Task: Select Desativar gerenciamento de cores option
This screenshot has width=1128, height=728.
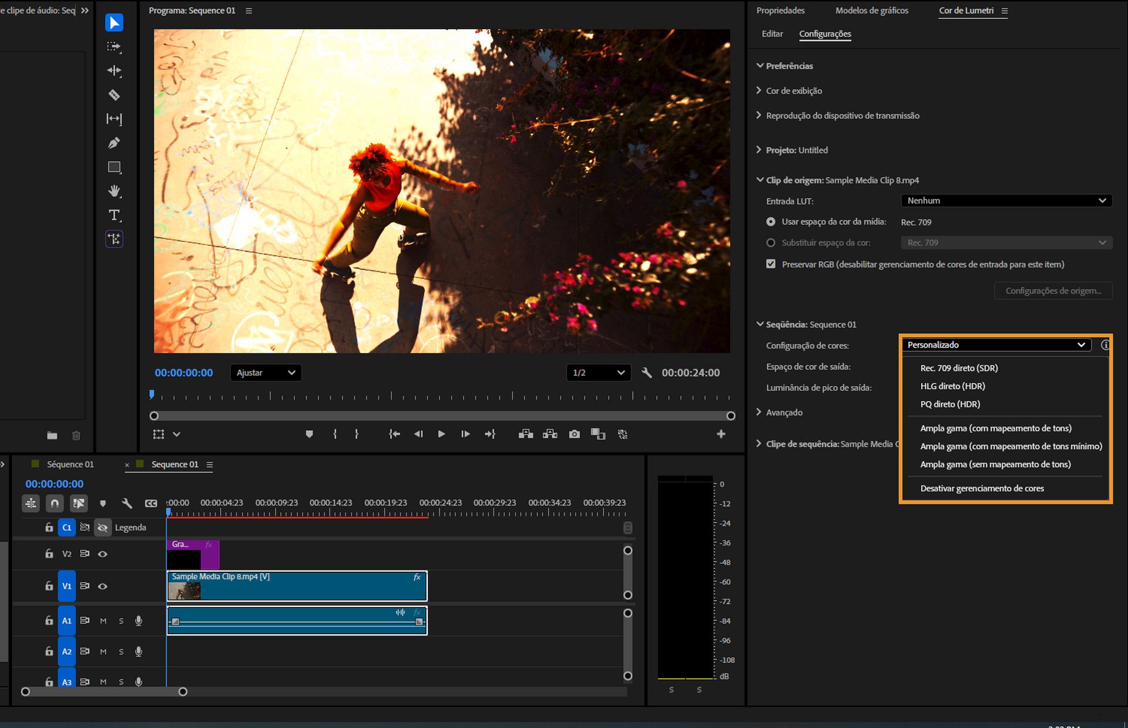Action: pos(982,488)
